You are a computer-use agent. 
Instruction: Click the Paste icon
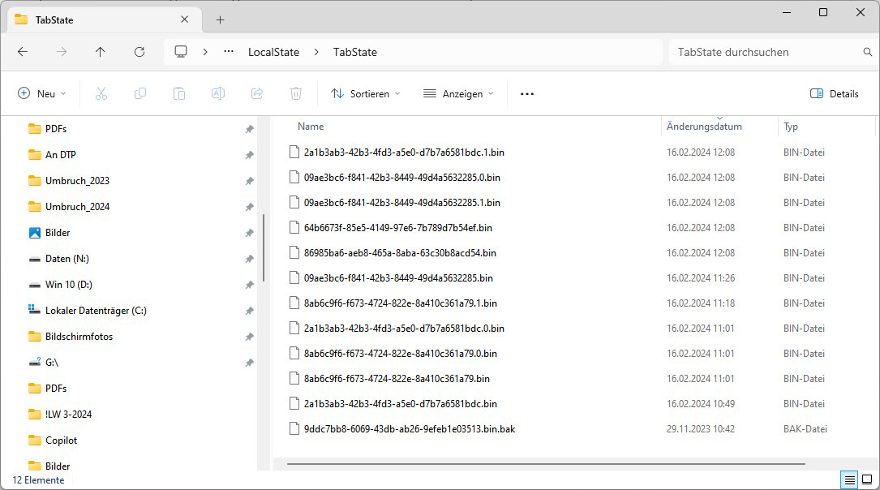(x=178, y=93)
